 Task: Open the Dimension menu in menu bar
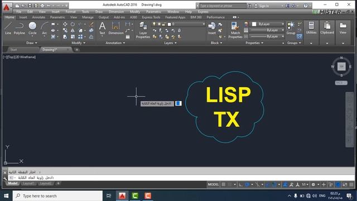[x=116, y=12]
